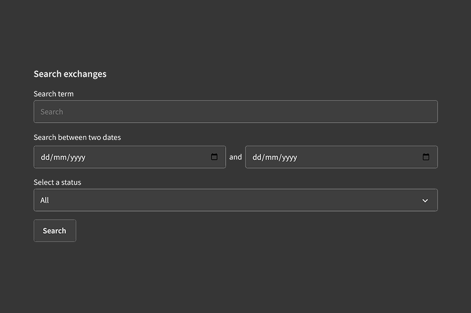Click the calendar icon in the rightmost date input
The height and width of the screenshot is (313, 471).
tap(426, 156)
